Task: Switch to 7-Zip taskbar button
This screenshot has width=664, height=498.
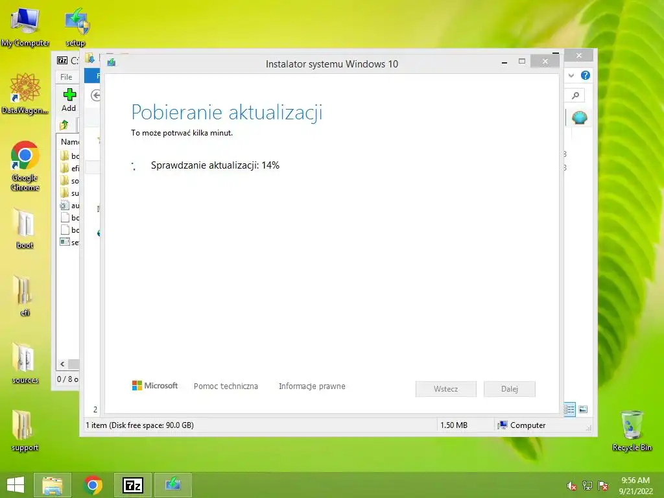Action: coord(132,485)
